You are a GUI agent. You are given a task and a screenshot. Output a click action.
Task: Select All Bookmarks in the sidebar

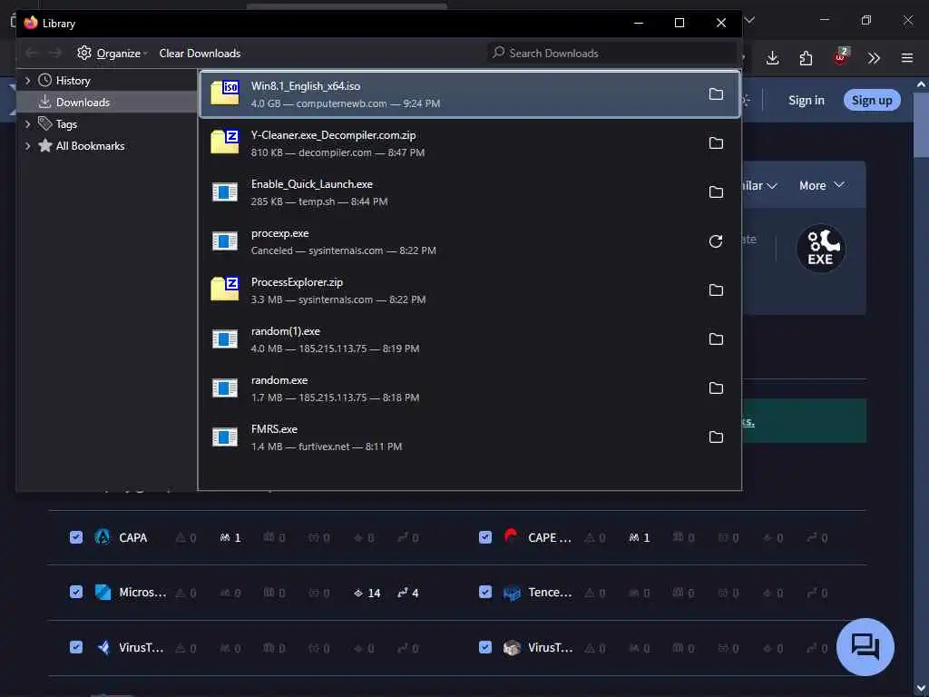tap(107, 146)
